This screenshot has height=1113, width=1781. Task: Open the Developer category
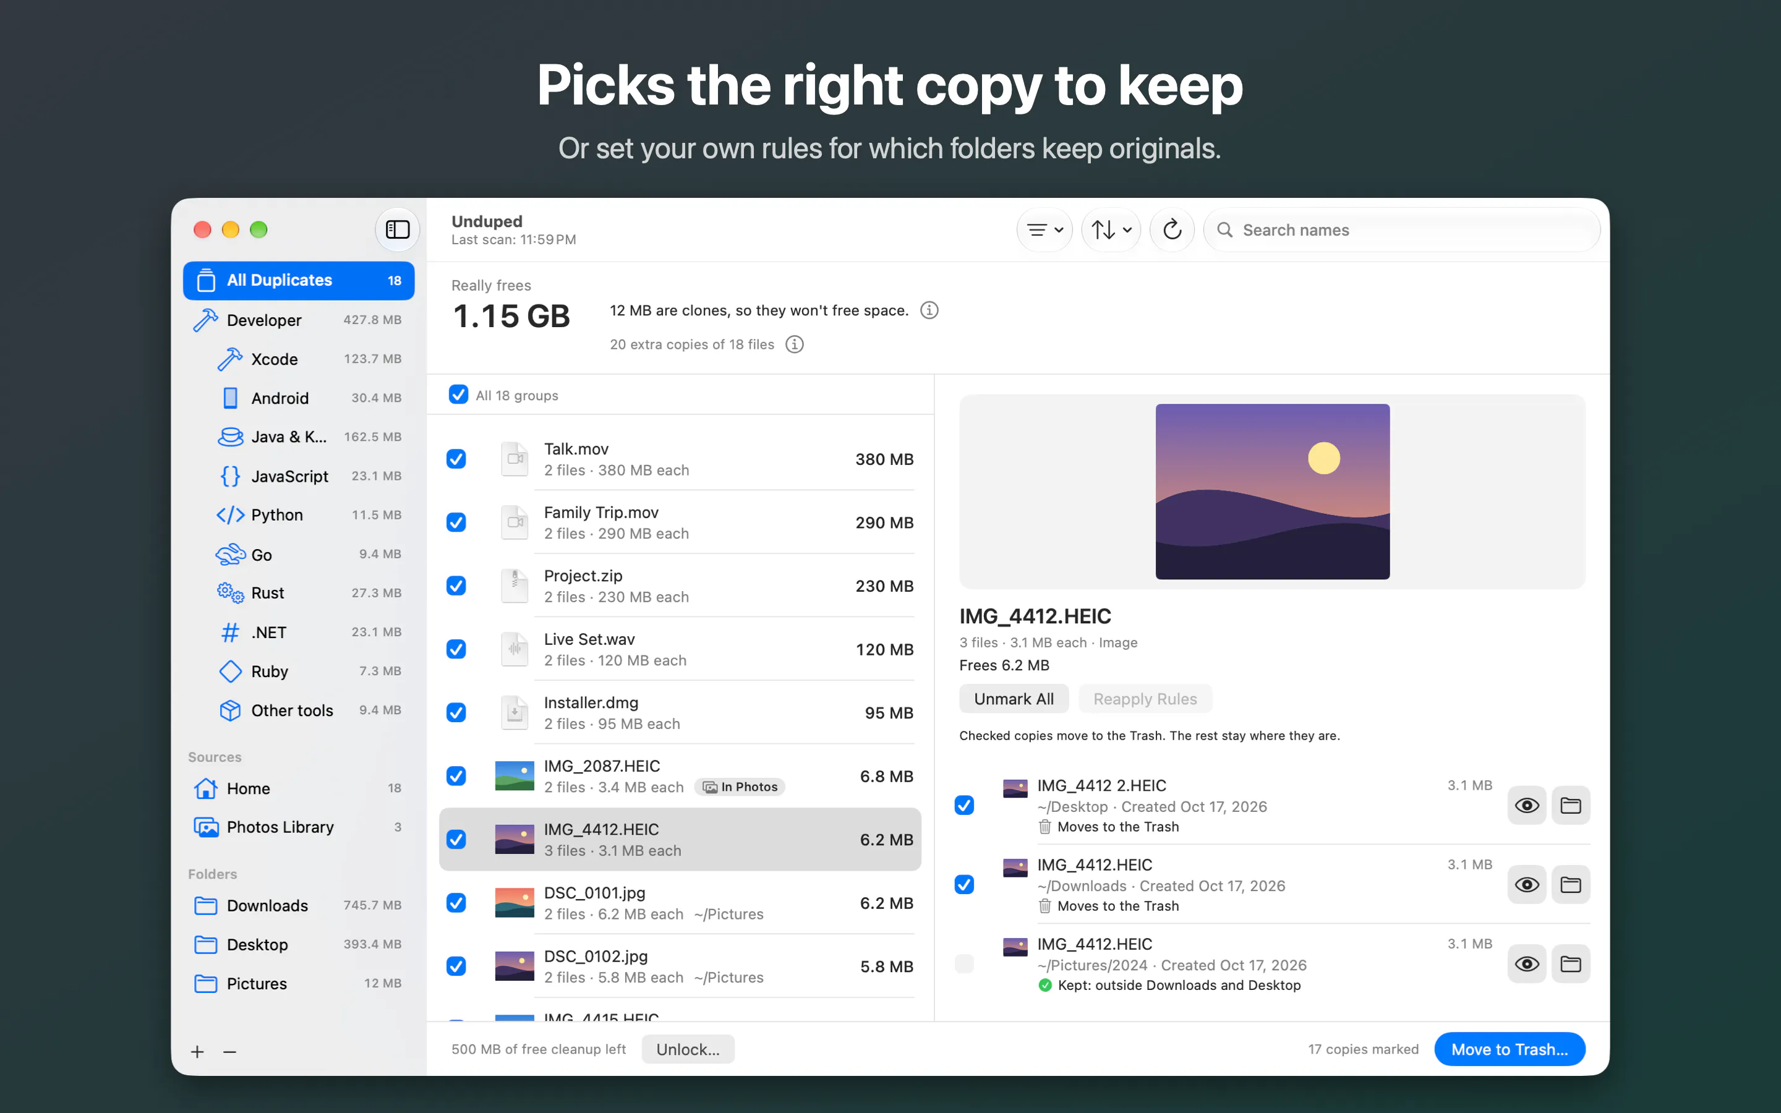[299, 320]
